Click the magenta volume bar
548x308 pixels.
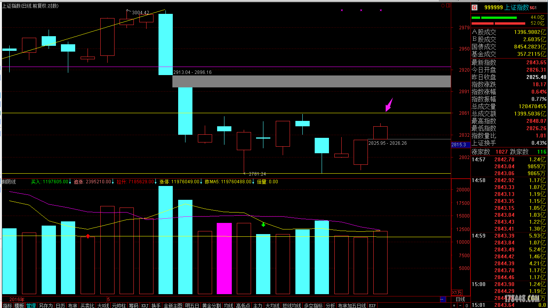(x=224, y=258)
